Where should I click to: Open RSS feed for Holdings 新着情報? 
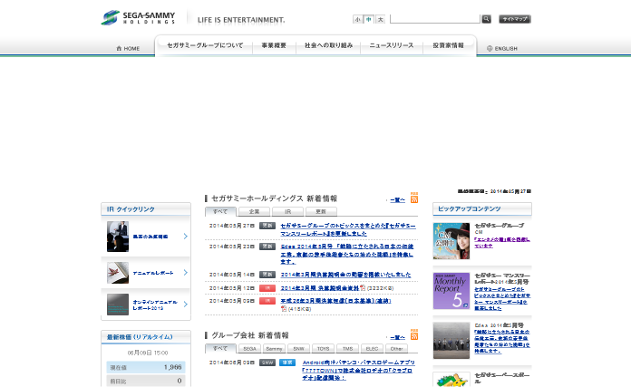(x=414, y=199)
